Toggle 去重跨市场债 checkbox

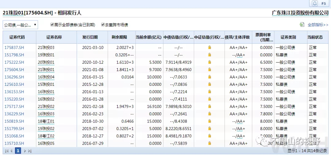[103, 25]
